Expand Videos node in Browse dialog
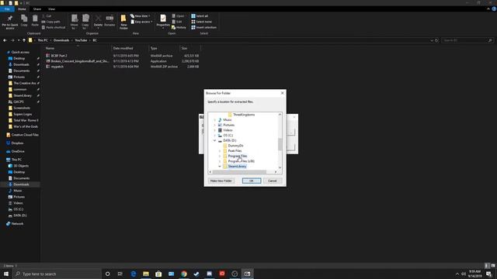497x279 pixels. pos(214,130)
